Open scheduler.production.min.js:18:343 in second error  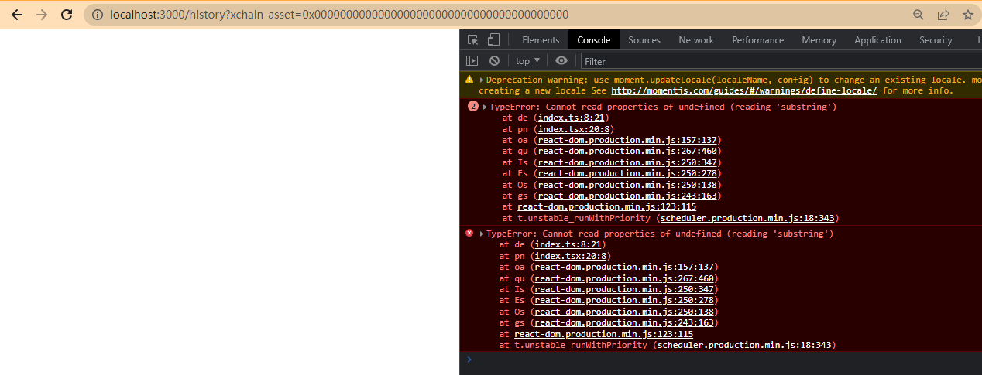744,345
